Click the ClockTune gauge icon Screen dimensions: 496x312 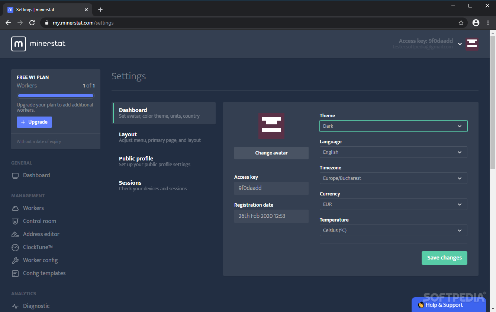[x=15, y=247]
